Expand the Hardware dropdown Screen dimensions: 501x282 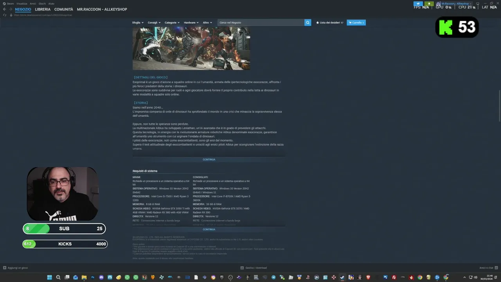tap(191, 23)
